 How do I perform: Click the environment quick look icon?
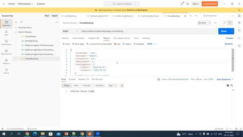tap(239, 16)
